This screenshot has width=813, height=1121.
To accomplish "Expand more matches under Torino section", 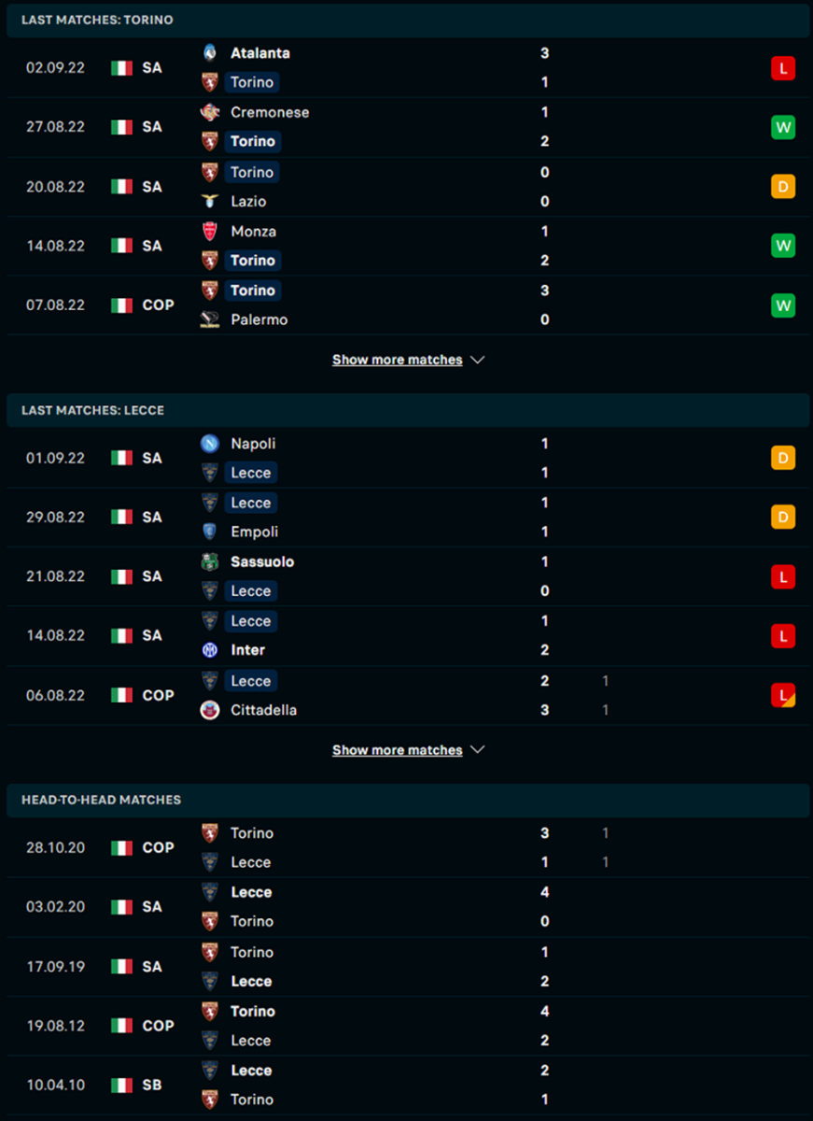I will (408, 360).
